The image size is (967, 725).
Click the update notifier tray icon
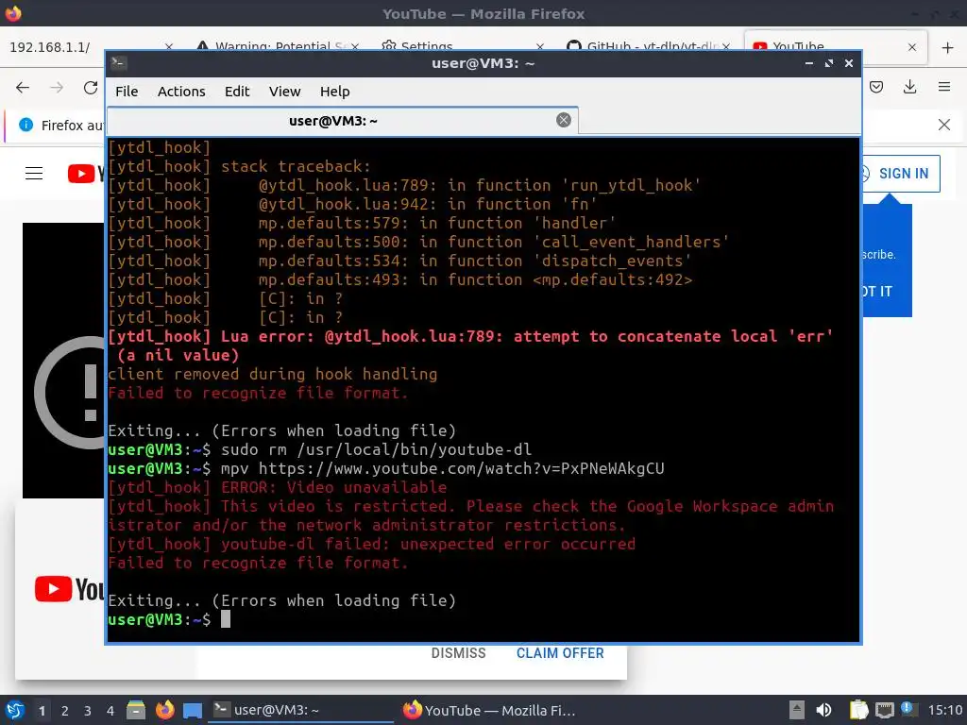(909, 709)
